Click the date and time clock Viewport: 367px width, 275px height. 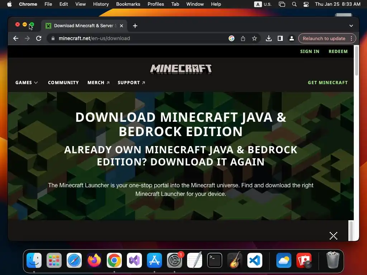click(338, 4)
